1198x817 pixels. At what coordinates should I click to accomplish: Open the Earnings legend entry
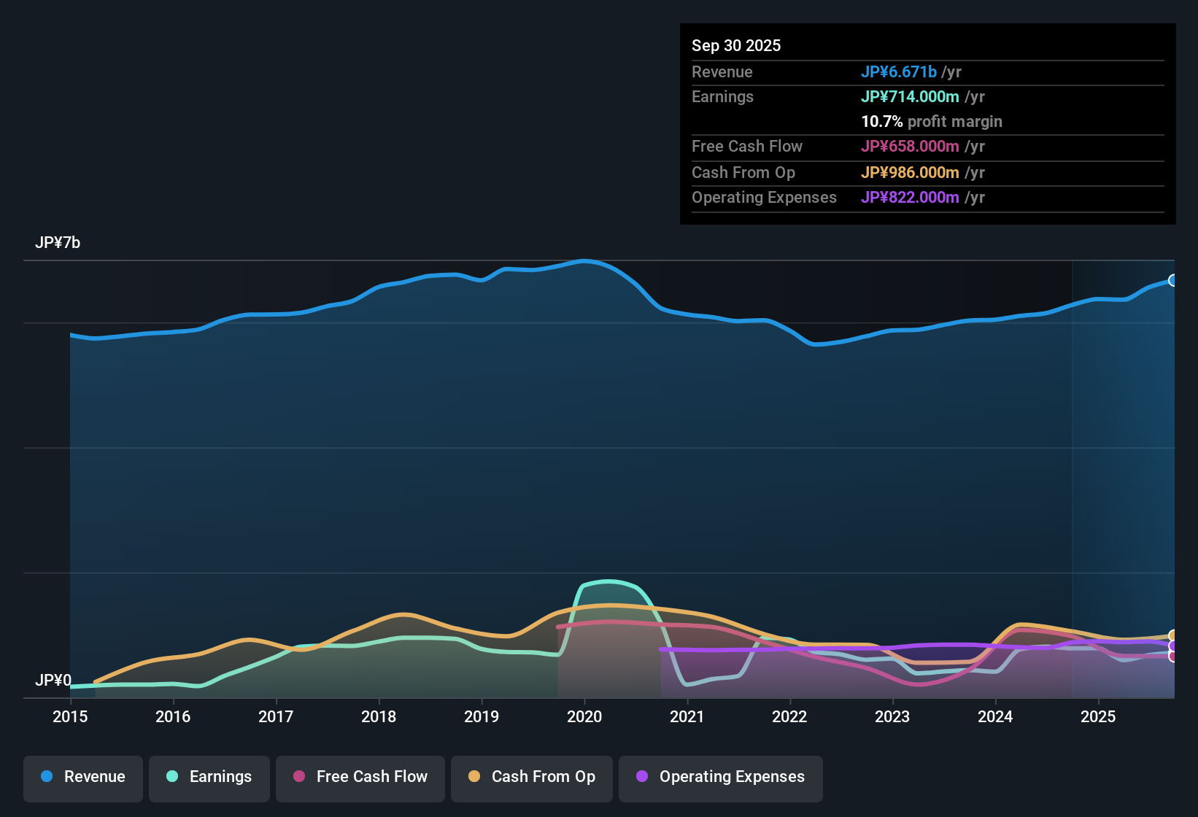[209, 778]
